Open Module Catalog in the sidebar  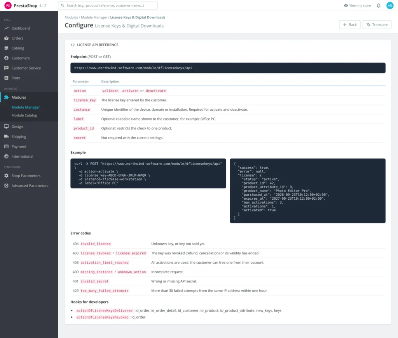pyautogui.click(x=24, y=115)
